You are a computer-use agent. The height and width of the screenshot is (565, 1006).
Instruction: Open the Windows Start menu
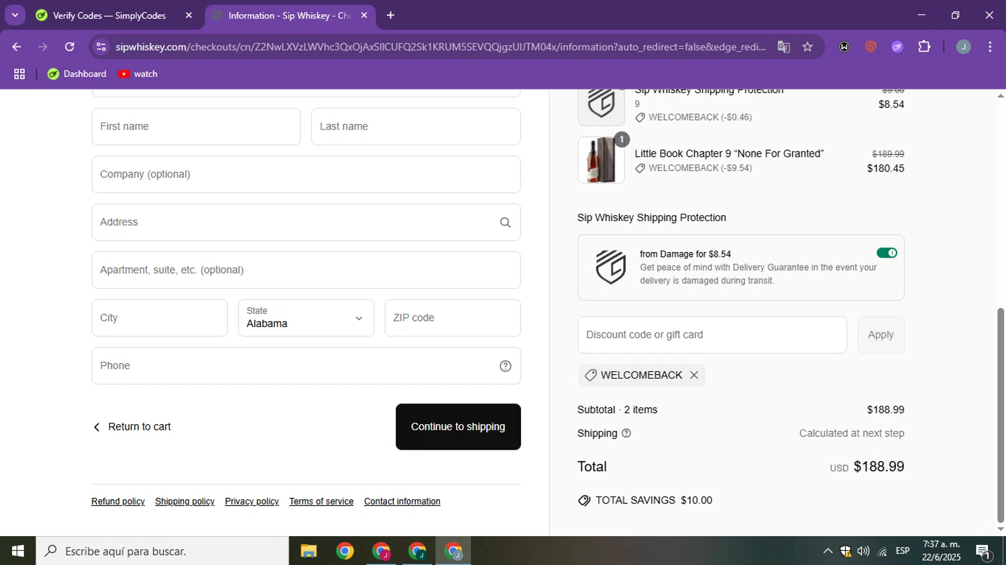point(18,551)
